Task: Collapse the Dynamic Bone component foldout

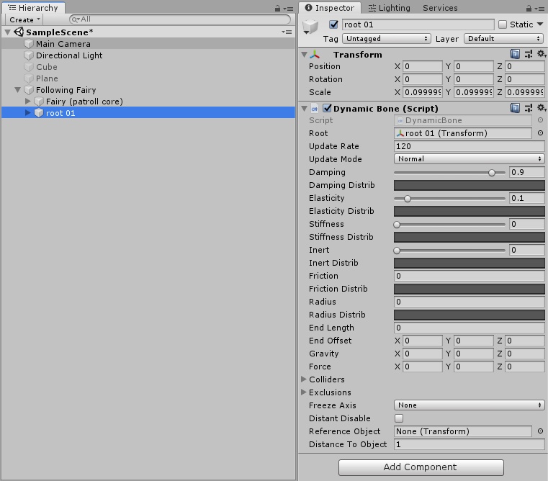Action: coord(305,108)
